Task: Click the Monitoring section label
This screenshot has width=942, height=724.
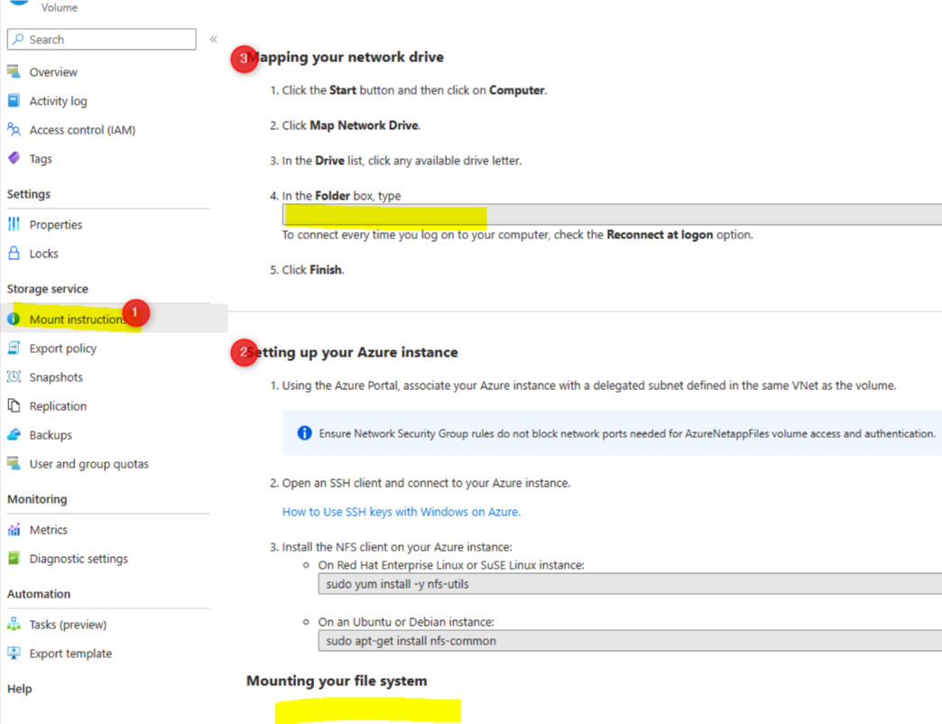Action: click(x=37, y=498)
